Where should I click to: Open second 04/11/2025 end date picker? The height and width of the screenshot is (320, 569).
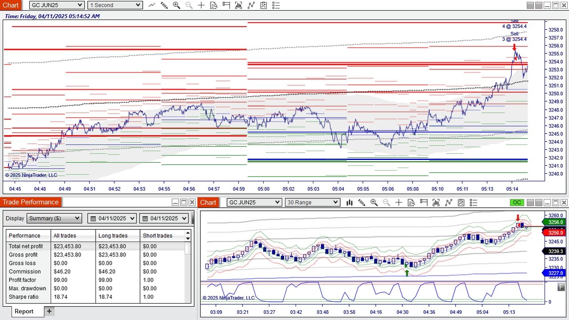[164, 218]
